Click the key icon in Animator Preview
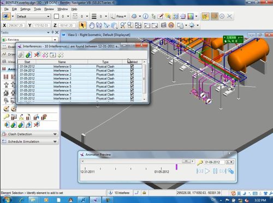Image resolution: width=273 pixels, height=203 pixels. point(200,162)
